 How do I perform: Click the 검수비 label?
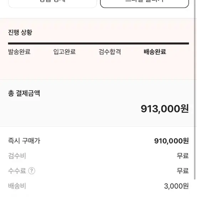tap(17, 156)
